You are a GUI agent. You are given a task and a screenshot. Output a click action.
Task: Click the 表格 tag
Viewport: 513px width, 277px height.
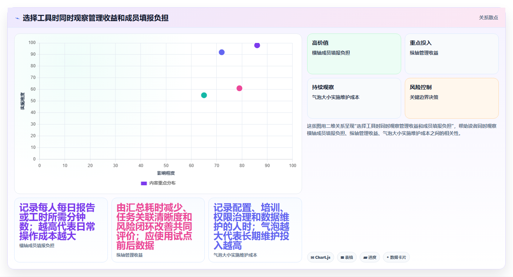[347, 257]
